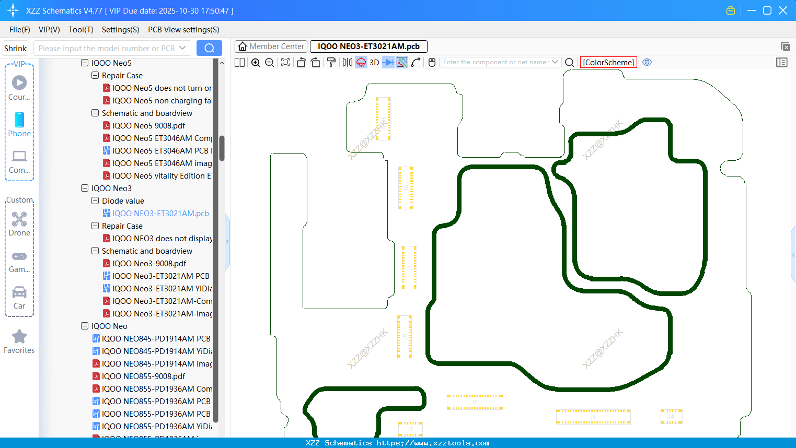Select connector J6 on the board
Viewport: 796px width, 448px height.
406,188
